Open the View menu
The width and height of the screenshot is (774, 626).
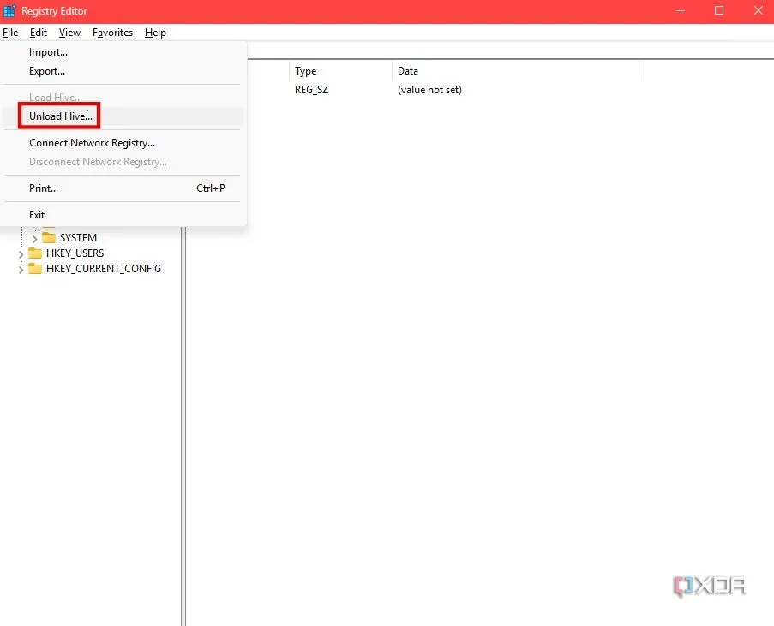(69, 33)
